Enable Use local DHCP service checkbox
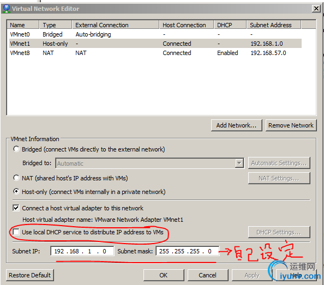This screenshot has height=285, width=324. pyautogui.click(x=16, y=232)
